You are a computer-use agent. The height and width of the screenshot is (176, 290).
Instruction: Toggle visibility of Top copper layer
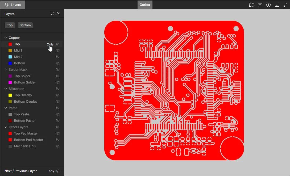coord(58,44)
